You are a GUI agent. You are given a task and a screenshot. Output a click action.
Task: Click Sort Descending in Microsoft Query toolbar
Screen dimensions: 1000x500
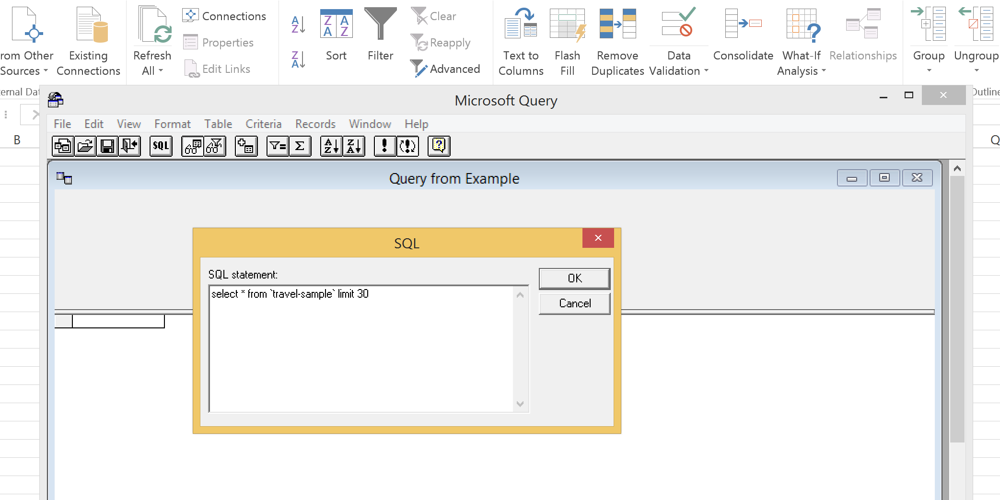(354, 146)
